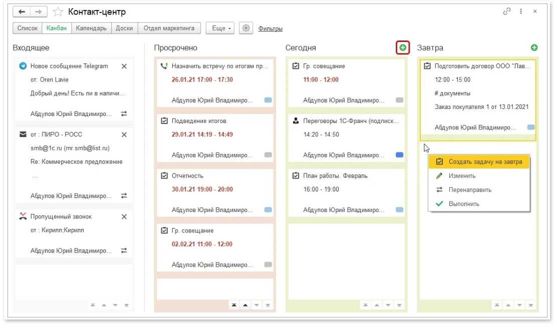
Task: Click the green add button in Сегодня column
Action: 403,48
